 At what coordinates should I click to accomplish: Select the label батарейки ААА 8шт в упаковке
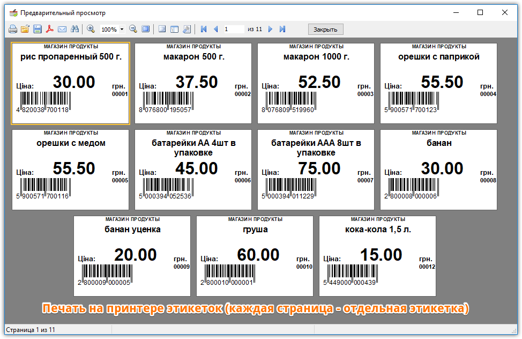click(316, 169)
